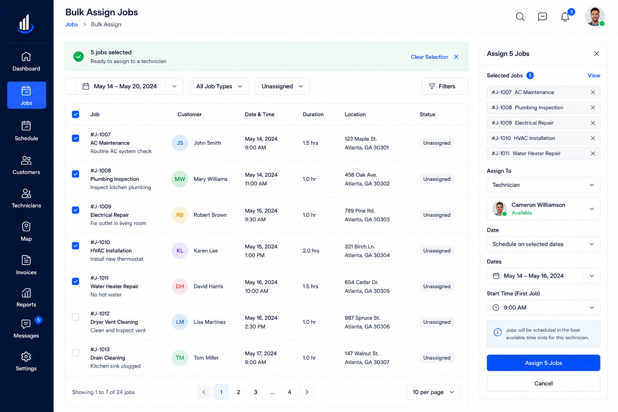Go to page 2
The width and height of the screenshot is (618, 412).
pyautogui.click(x=239, y=392)
